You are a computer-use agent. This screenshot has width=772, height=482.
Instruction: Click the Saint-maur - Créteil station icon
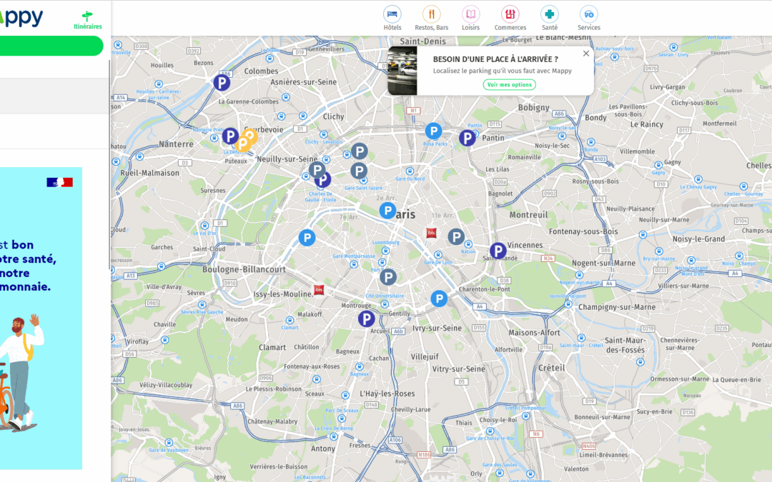click(x=581, y=338)
